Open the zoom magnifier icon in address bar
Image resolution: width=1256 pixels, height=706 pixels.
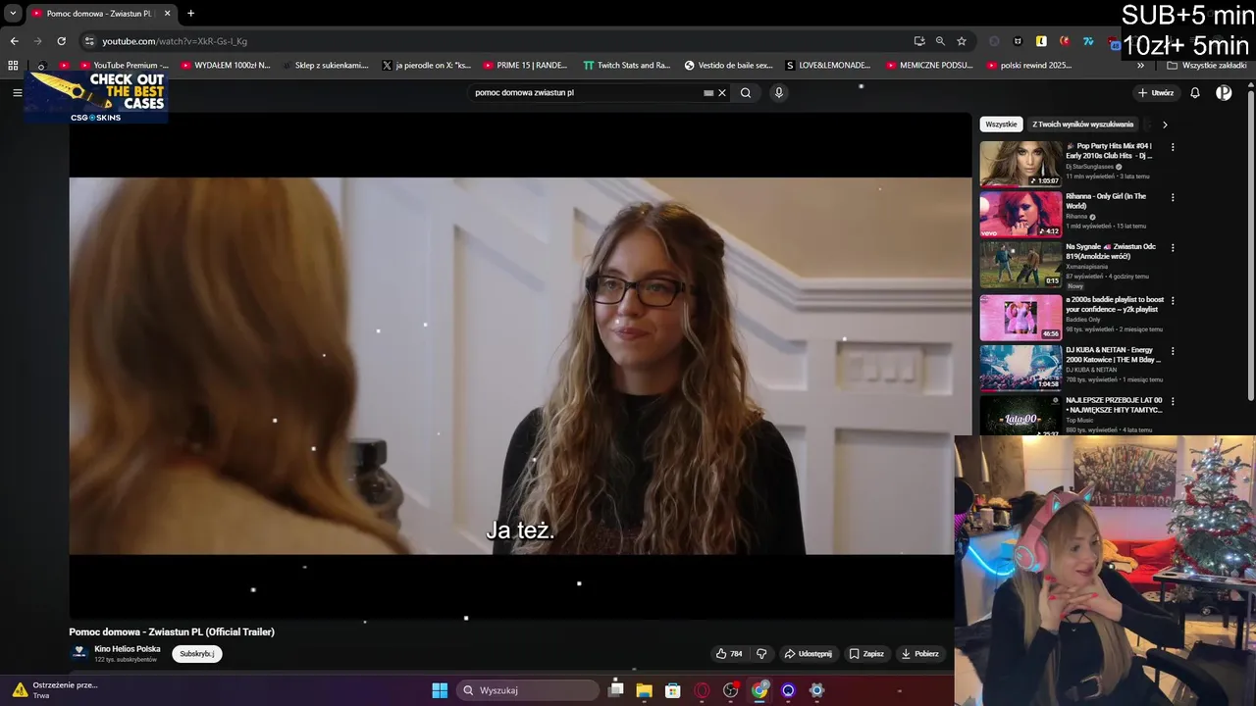point(940,41)
